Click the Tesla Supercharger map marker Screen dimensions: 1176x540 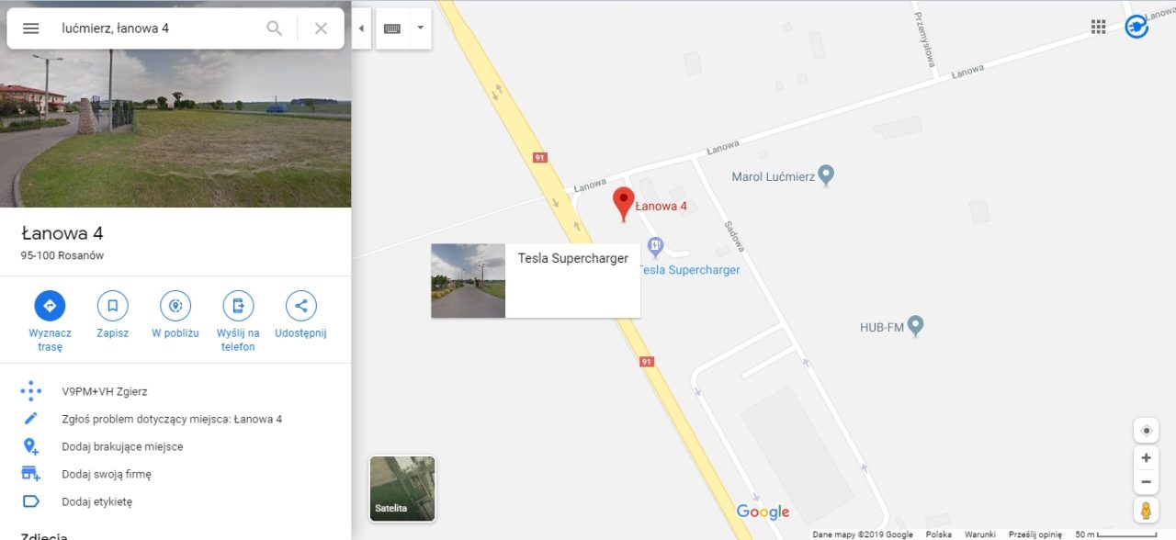pos(655,245)
